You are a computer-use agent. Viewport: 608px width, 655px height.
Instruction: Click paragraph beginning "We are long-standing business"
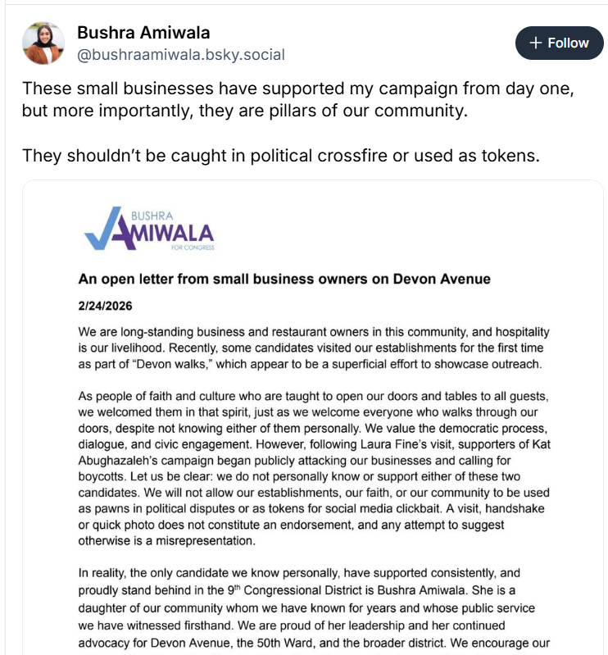tap(311, 348)
